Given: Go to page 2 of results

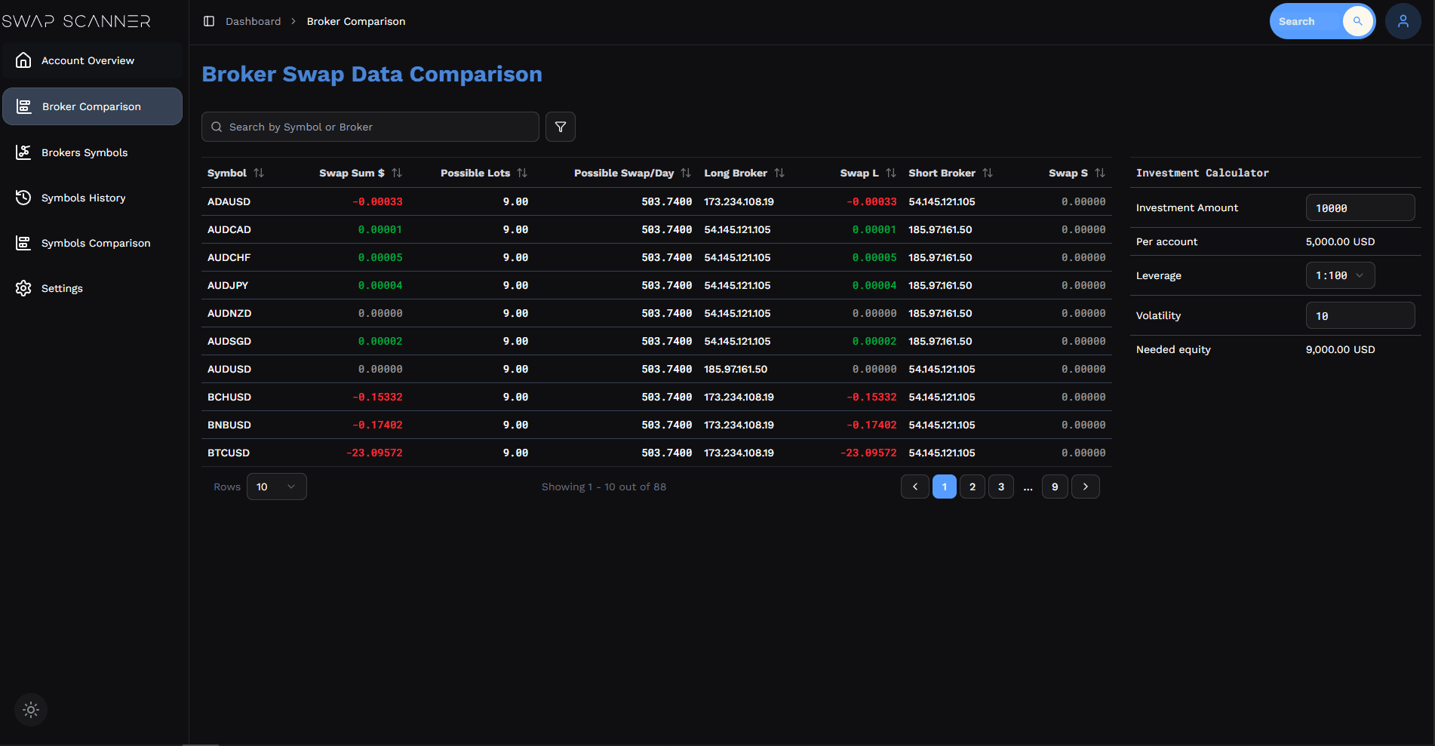Looking at the screenshot, I should pyautogui.click(x=973, y=487).
